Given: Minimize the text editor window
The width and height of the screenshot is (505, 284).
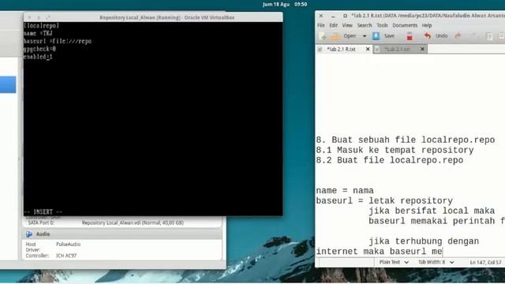Looking at the screenshot, I should coord(333,16).
